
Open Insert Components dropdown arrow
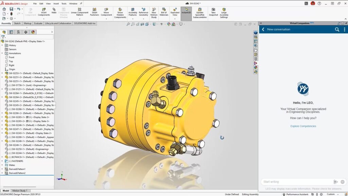(44, 19)
